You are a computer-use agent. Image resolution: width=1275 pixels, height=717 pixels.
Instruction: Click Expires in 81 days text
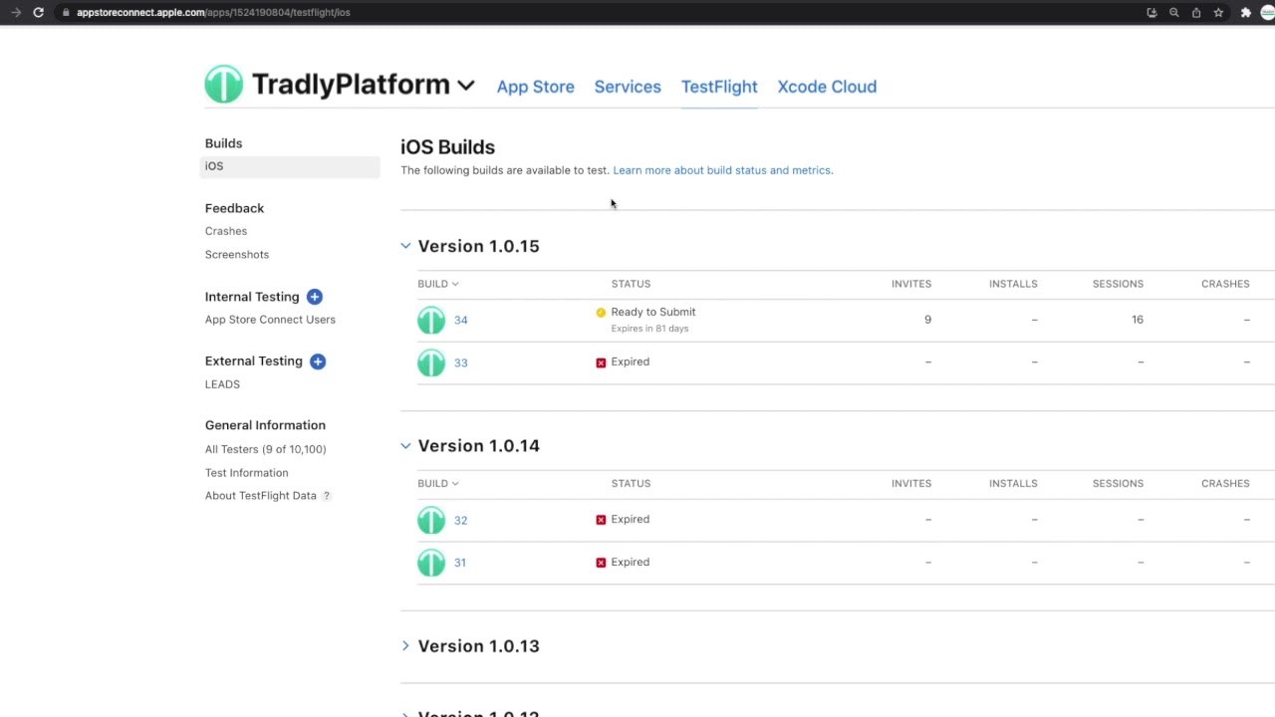(x=649, y=329)
